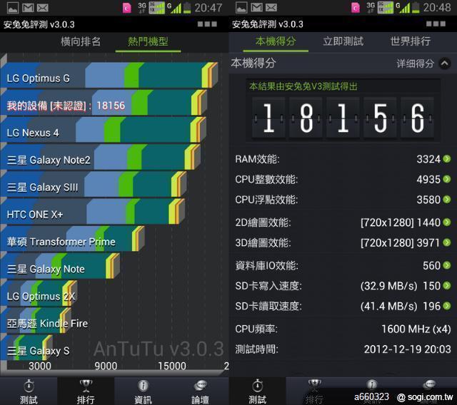
Task: Tap the three-dot overflow menu, left screen
Action: [207, 24]
